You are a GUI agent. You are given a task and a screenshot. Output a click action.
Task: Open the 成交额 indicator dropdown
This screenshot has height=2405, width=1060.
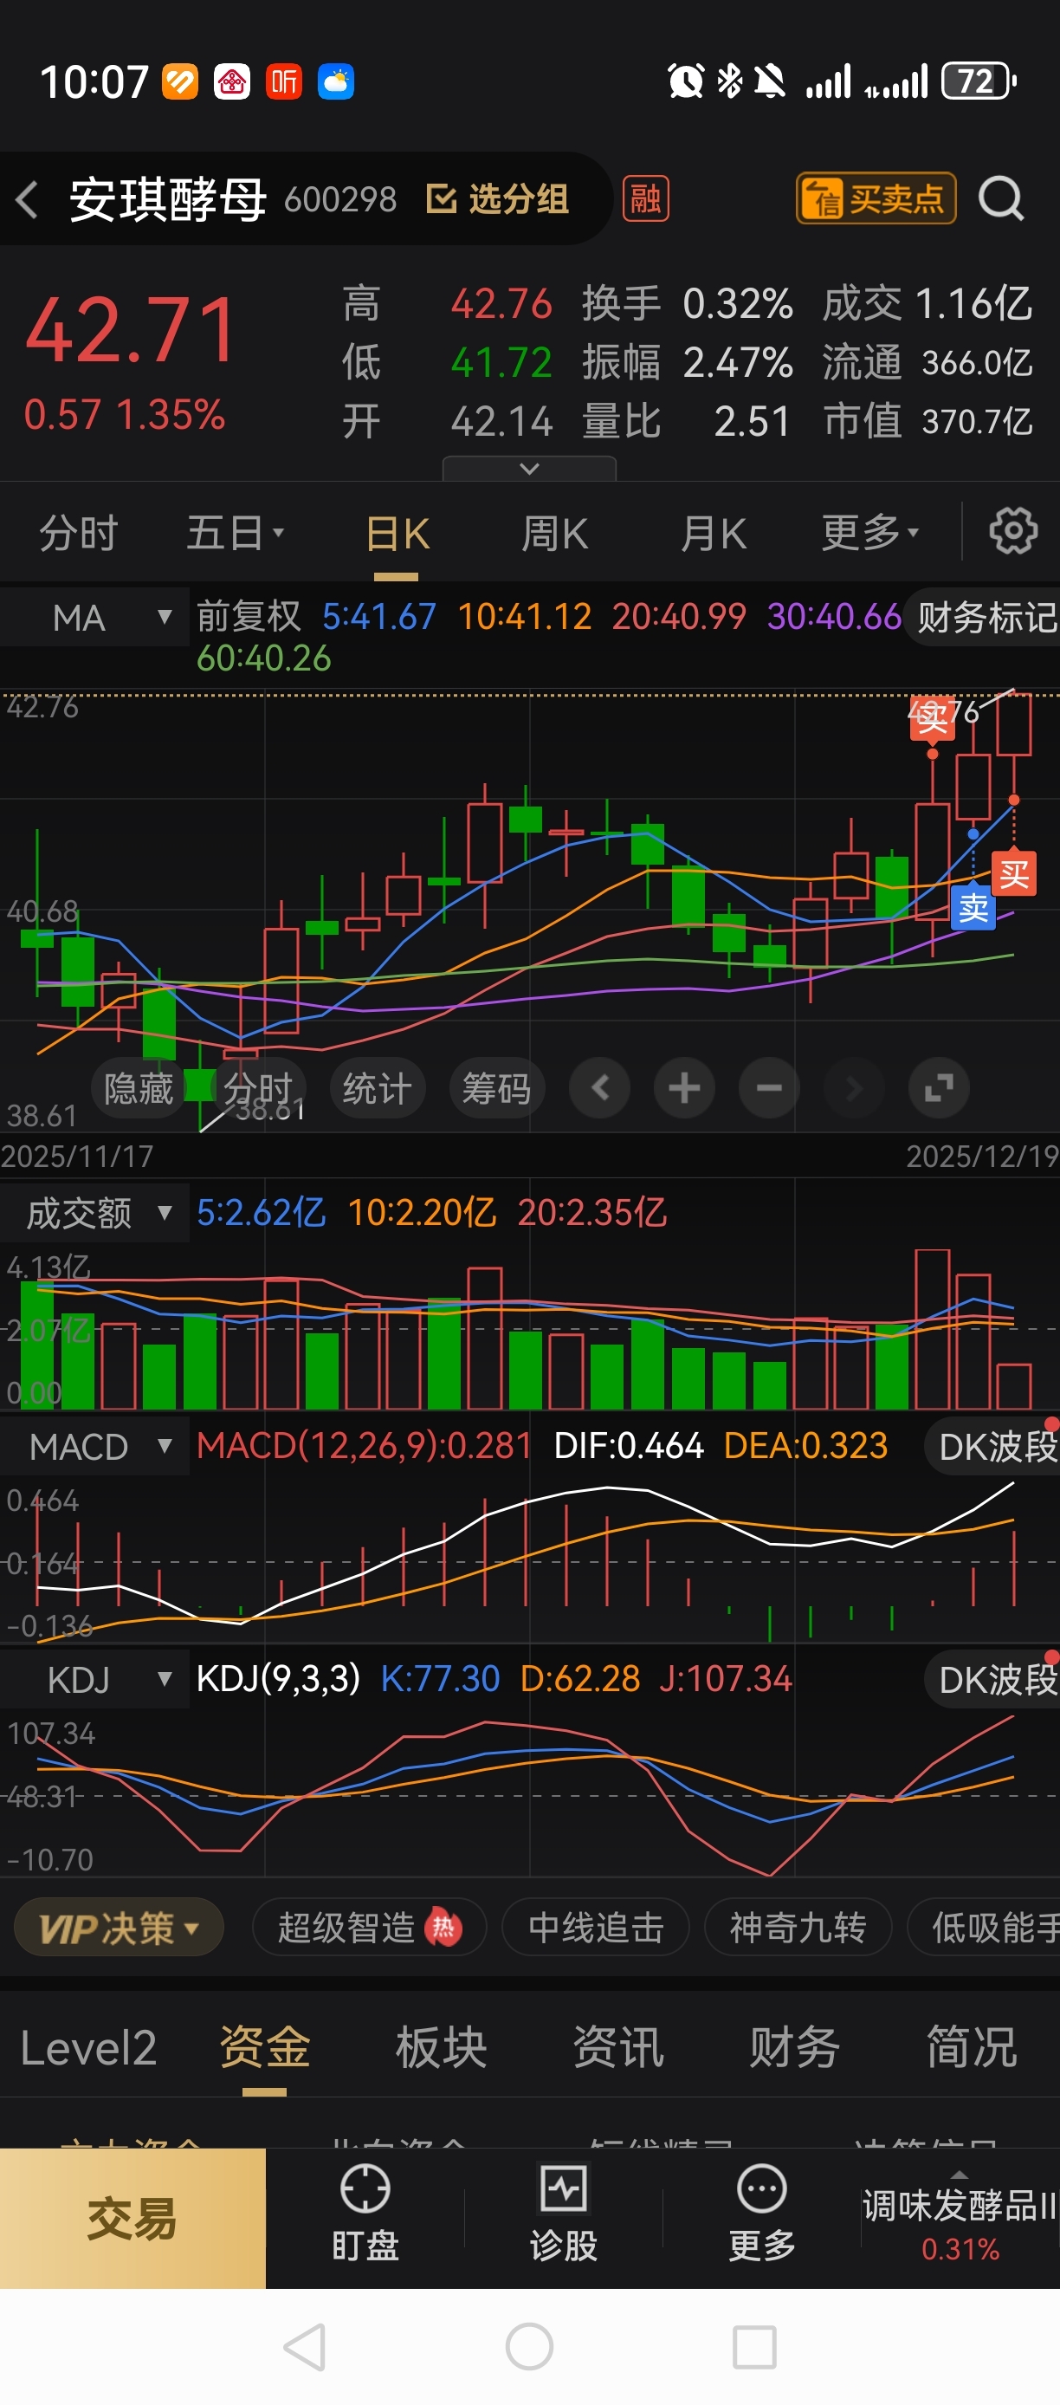94,1213
